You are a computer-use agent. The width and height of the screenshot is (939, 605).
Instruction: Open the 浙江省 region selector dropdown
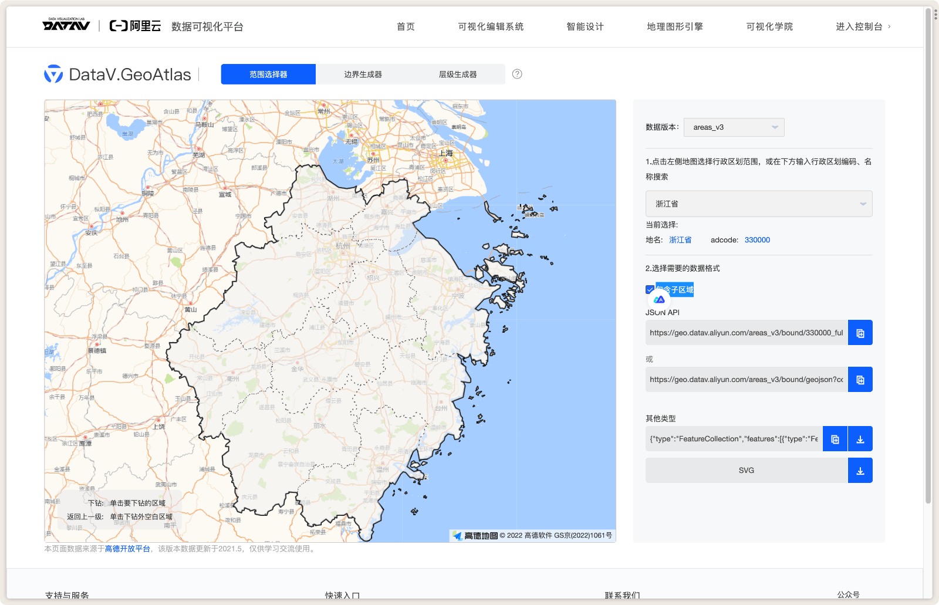[759, 204]
